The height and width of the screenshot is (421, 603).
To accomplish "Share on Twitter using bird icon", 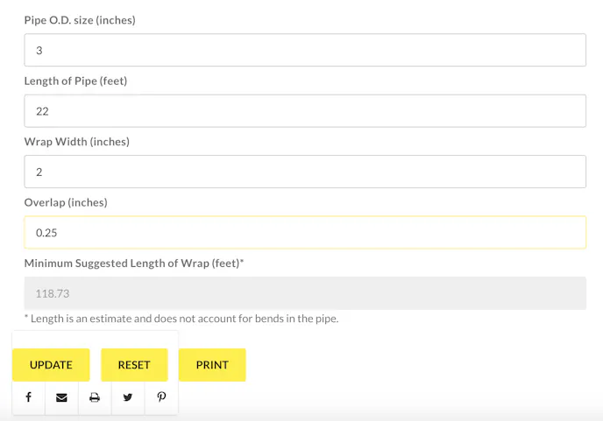I will point(128,397).
